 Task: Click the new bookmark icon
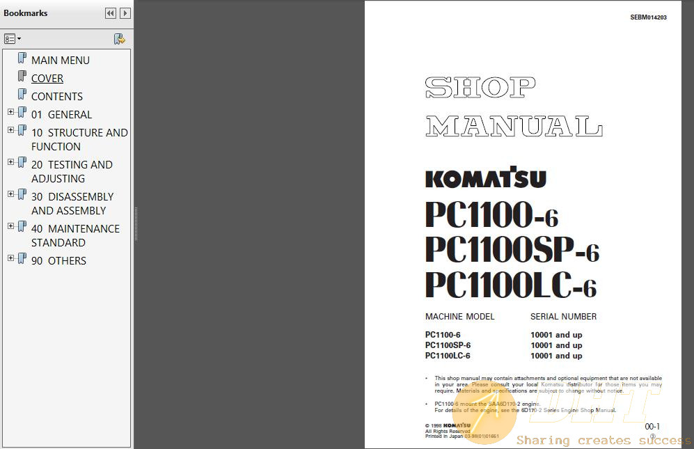(x=119, y=39)
